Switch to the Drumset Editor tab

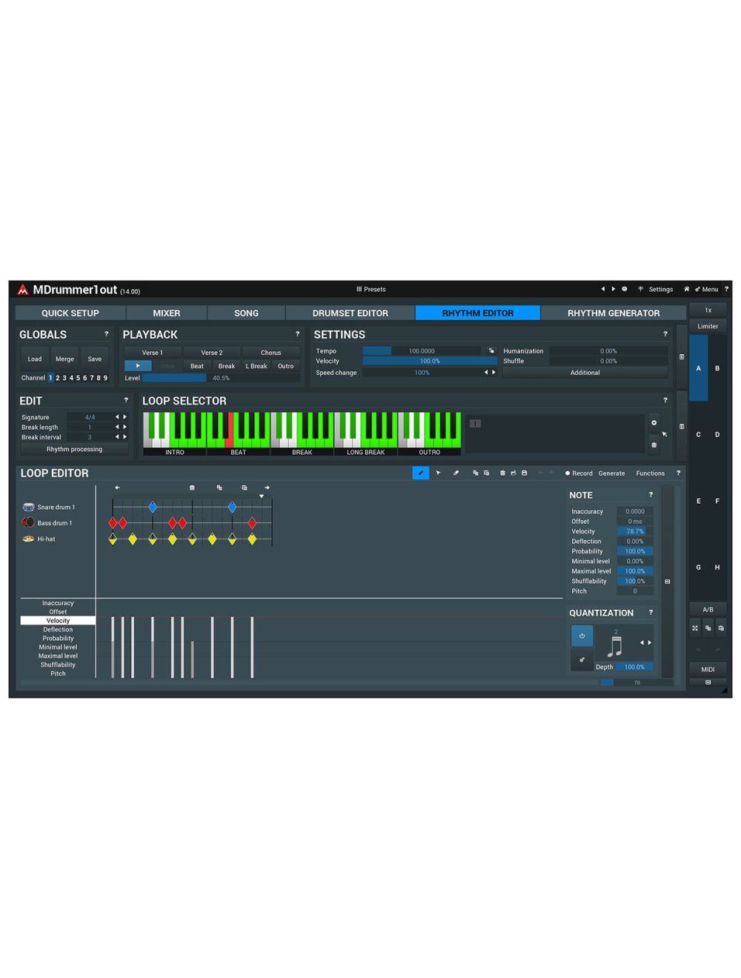coord(350,313)
